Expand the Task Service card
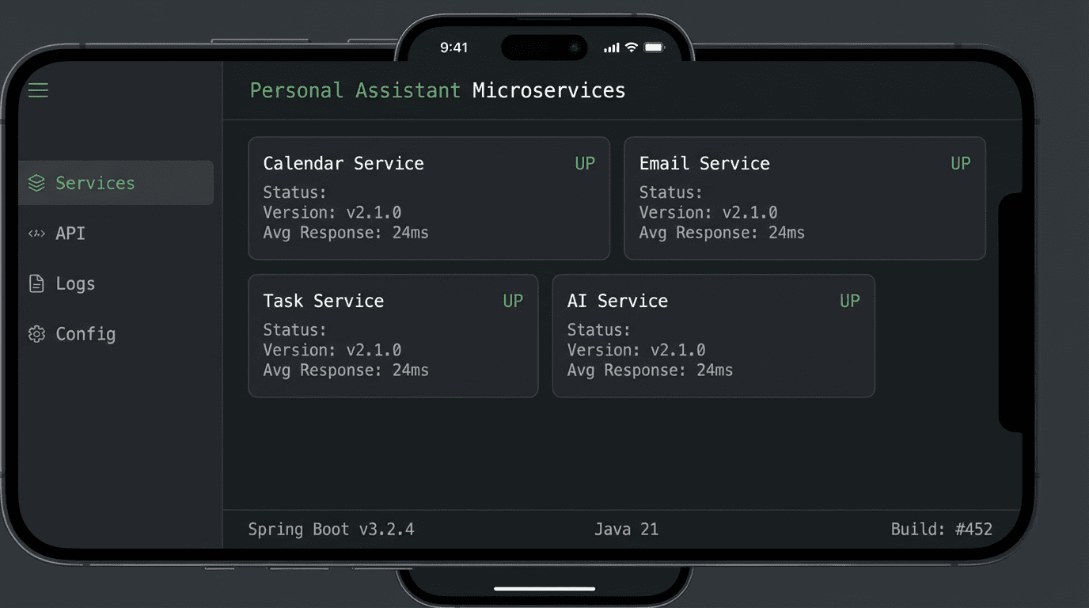Viewport: 1089px width, 608px height. click(x=393, y=336)
